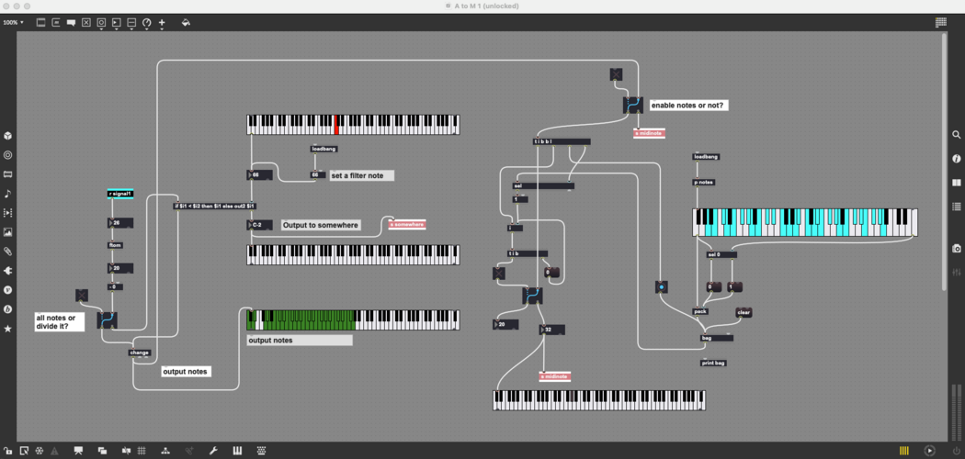Add a comment using the speech bubble icon
Image resolution: width=965 pixels, height=459 pixels.
[x=71, y=23]
